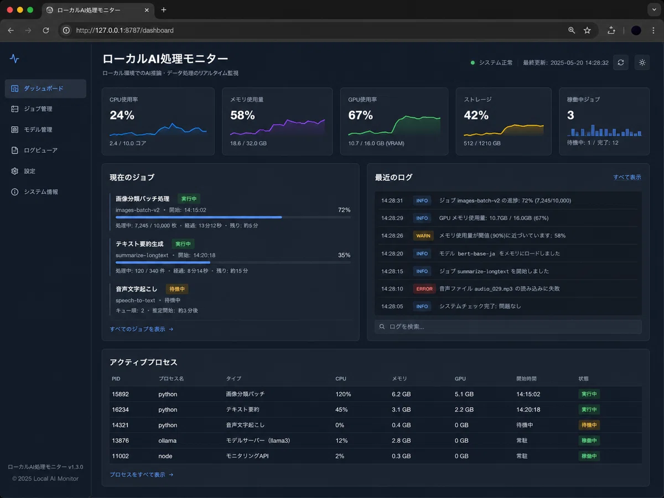Viewport: 664px width, 498px height.
Task: Click the GPU使用率 line chart
Action: tap(395, 126)
